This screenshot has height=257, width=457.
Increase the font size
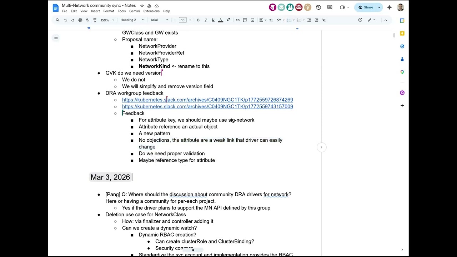coord(190,20)
